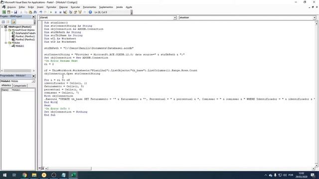This screenshot has height=179, width=319.
Task: Open Task View on the taskbar
Action: tap(14, 175)
